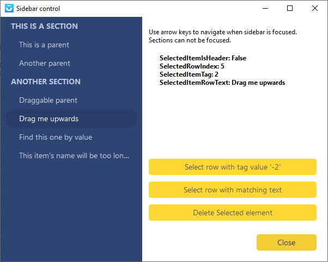Click the 'Sidebar control' title bar text

tap(38, 9)
